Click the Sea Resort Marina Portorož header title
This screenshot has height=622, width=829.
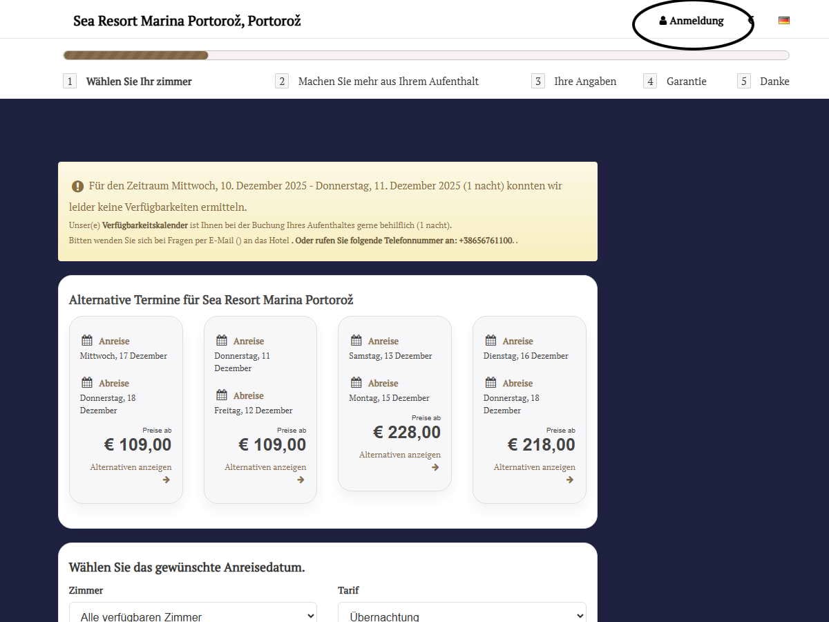point(187,21)
